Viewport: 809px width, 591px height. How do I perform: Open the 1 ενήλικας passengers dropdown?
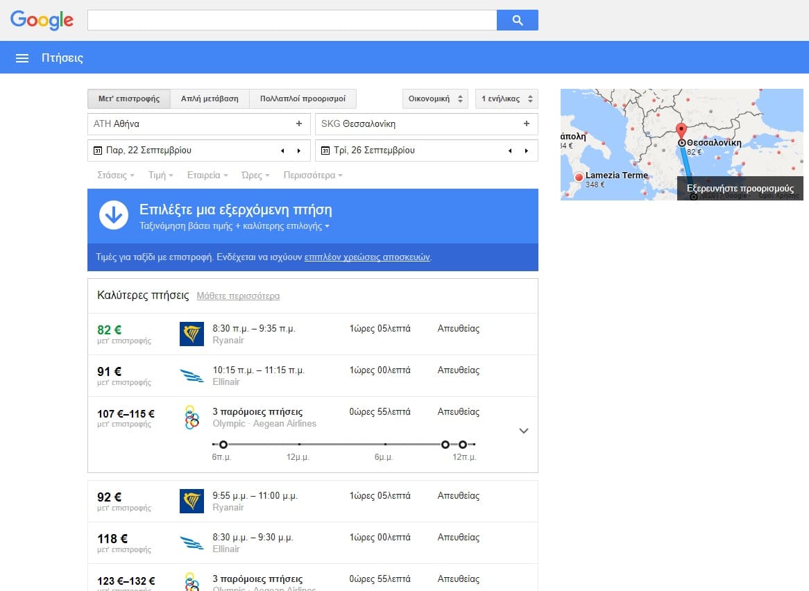(506, 99)
